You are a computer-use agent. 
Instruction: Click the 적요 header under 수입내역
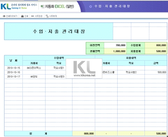59,63
